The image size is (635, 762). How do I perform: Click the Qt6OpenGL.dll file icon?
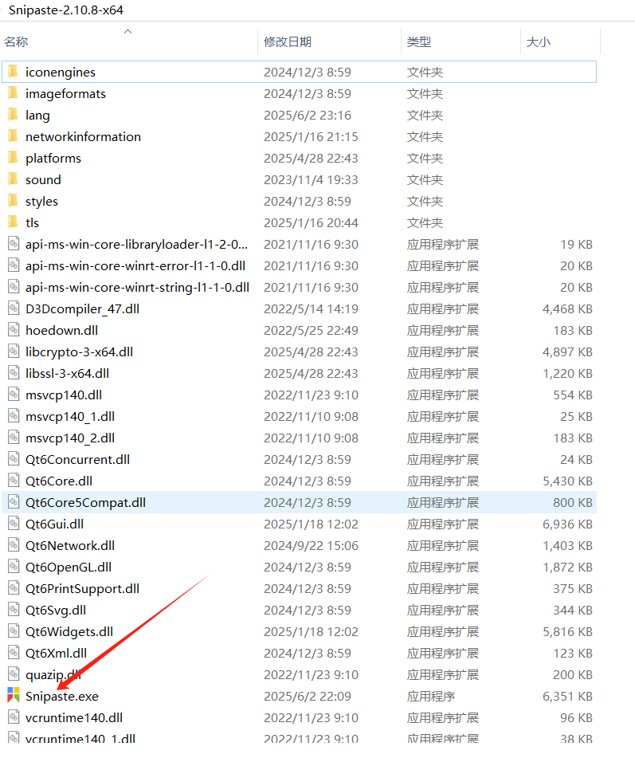tap(14, 567)
